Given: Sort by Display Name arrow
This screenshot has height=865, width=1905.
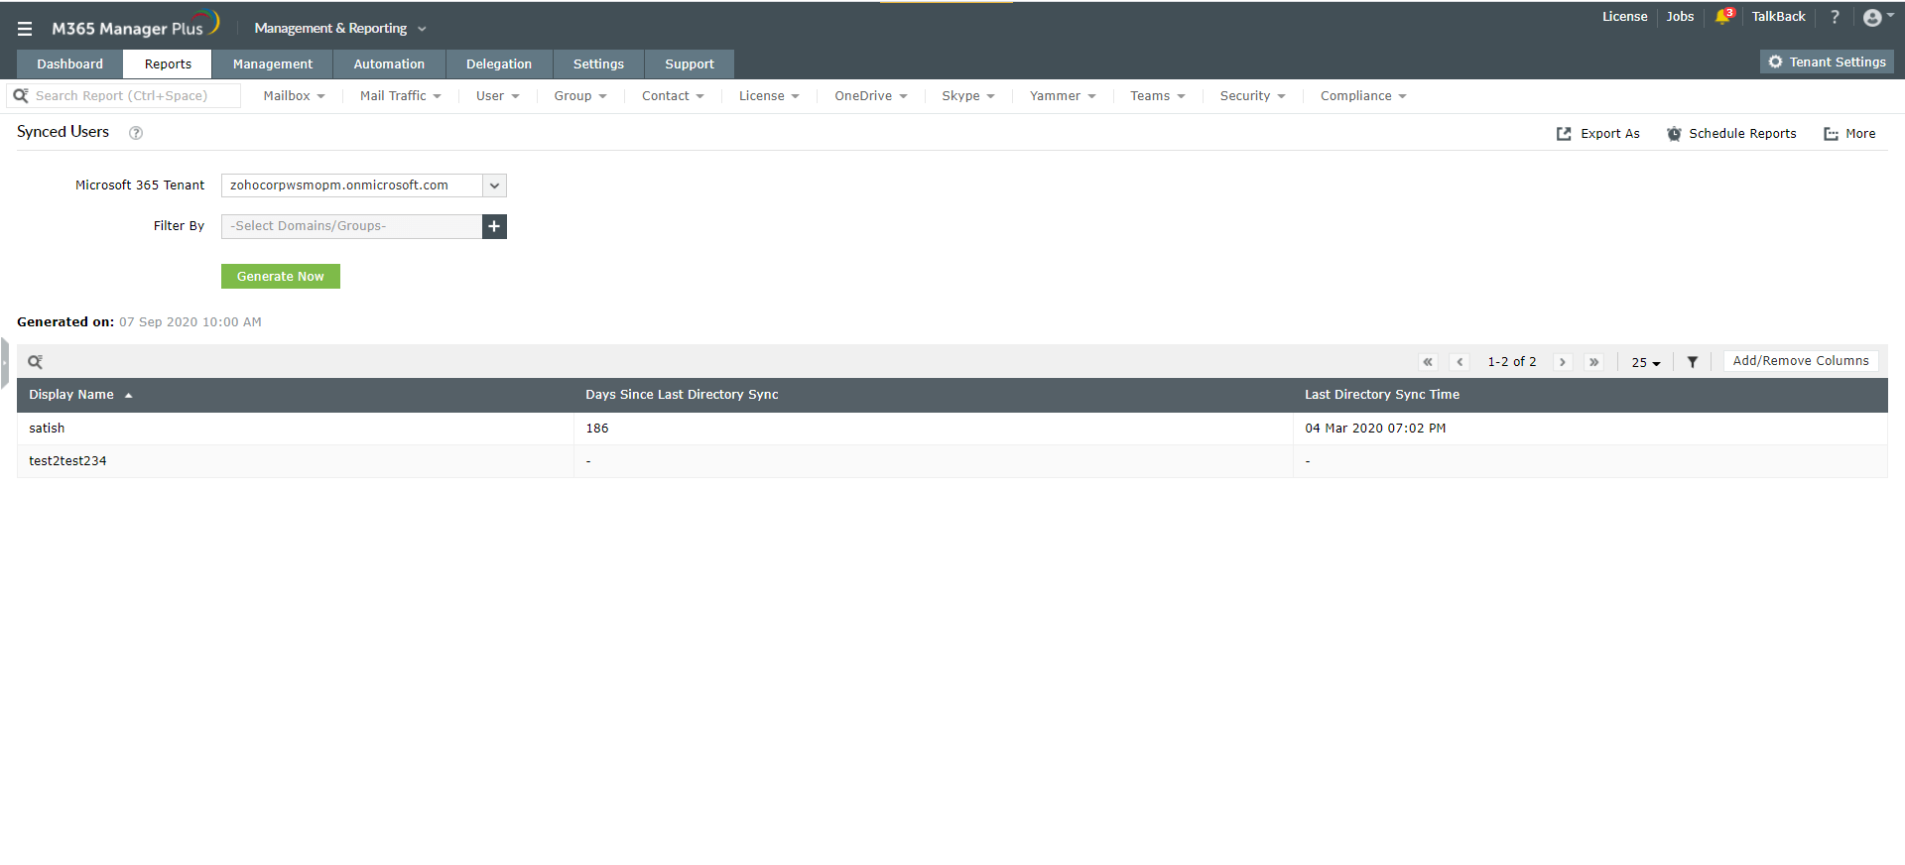Looking at the screenshot, I should pos(128,396).
